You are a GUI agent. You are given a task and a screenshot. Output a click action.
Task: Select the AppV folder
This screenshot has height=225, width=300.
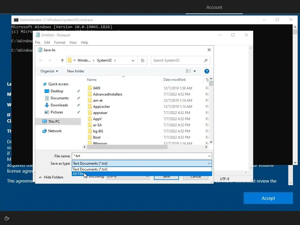pyautogui.click(x=97, y=119)
